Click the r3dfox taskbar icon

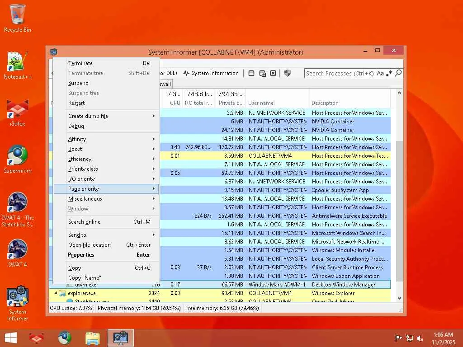[36, 338]
